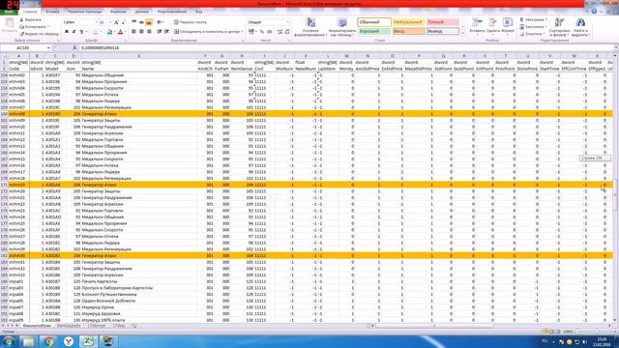Click the fill color bucket icon
This screenshot has height=348, width=619.
tap(109, 32)
